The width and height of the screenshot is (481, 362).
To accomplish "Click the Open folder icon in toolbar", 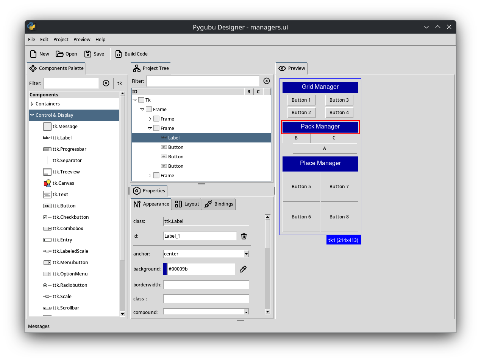I will coord(59,54).
